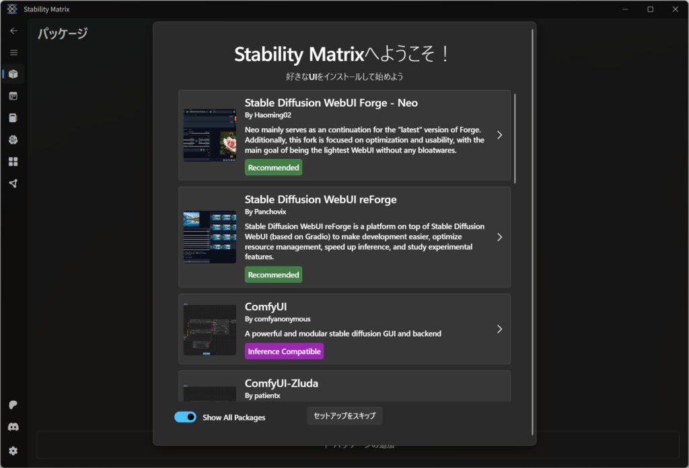The height and width of the screenshot is (468, 689).
Task: Open the Patreon icon link
Action: point(13,405)
